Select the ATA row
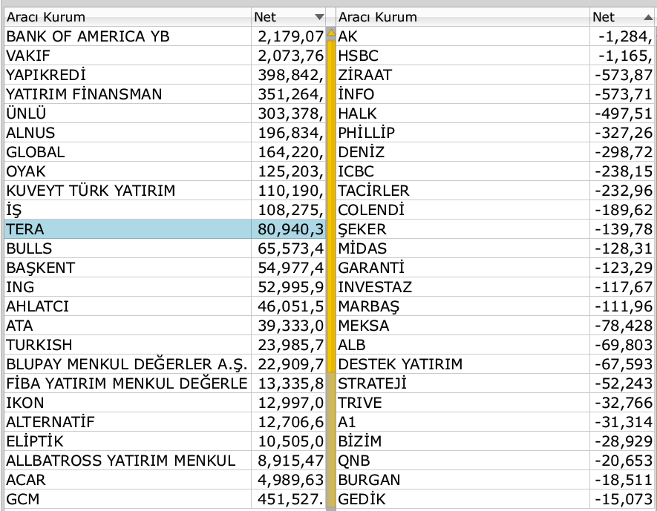657x511 pixels. [x=165, y=326]
